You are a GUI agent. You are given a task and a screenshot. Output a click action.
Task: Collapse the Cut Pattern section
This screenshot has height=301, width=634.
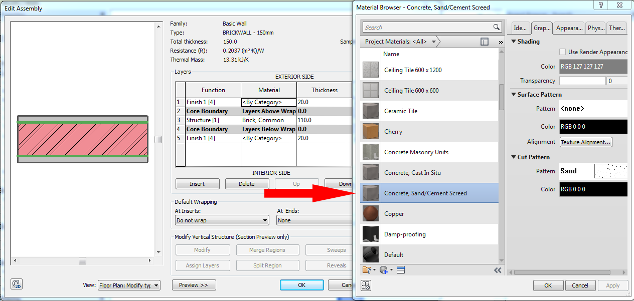coord(513,157)
